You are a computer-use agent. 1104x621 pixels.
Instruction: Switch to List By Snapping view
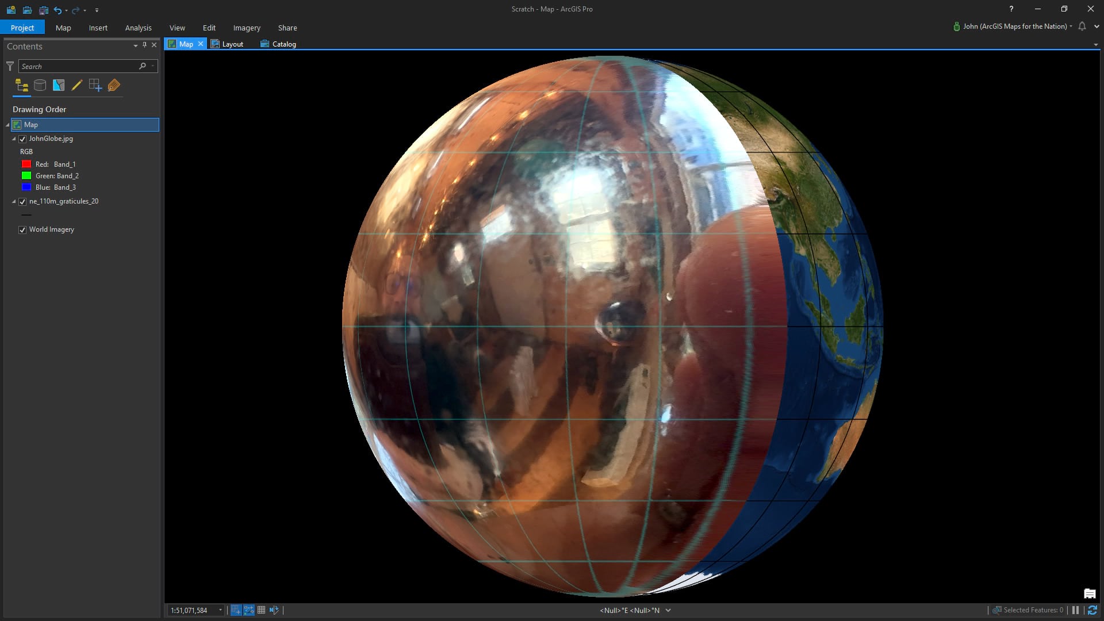click(x=95, y=86)
